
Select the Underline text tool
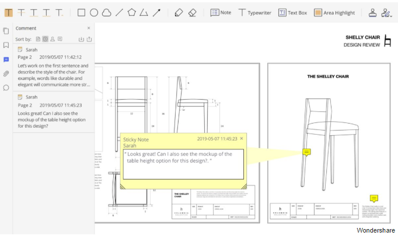click(33, 12)
